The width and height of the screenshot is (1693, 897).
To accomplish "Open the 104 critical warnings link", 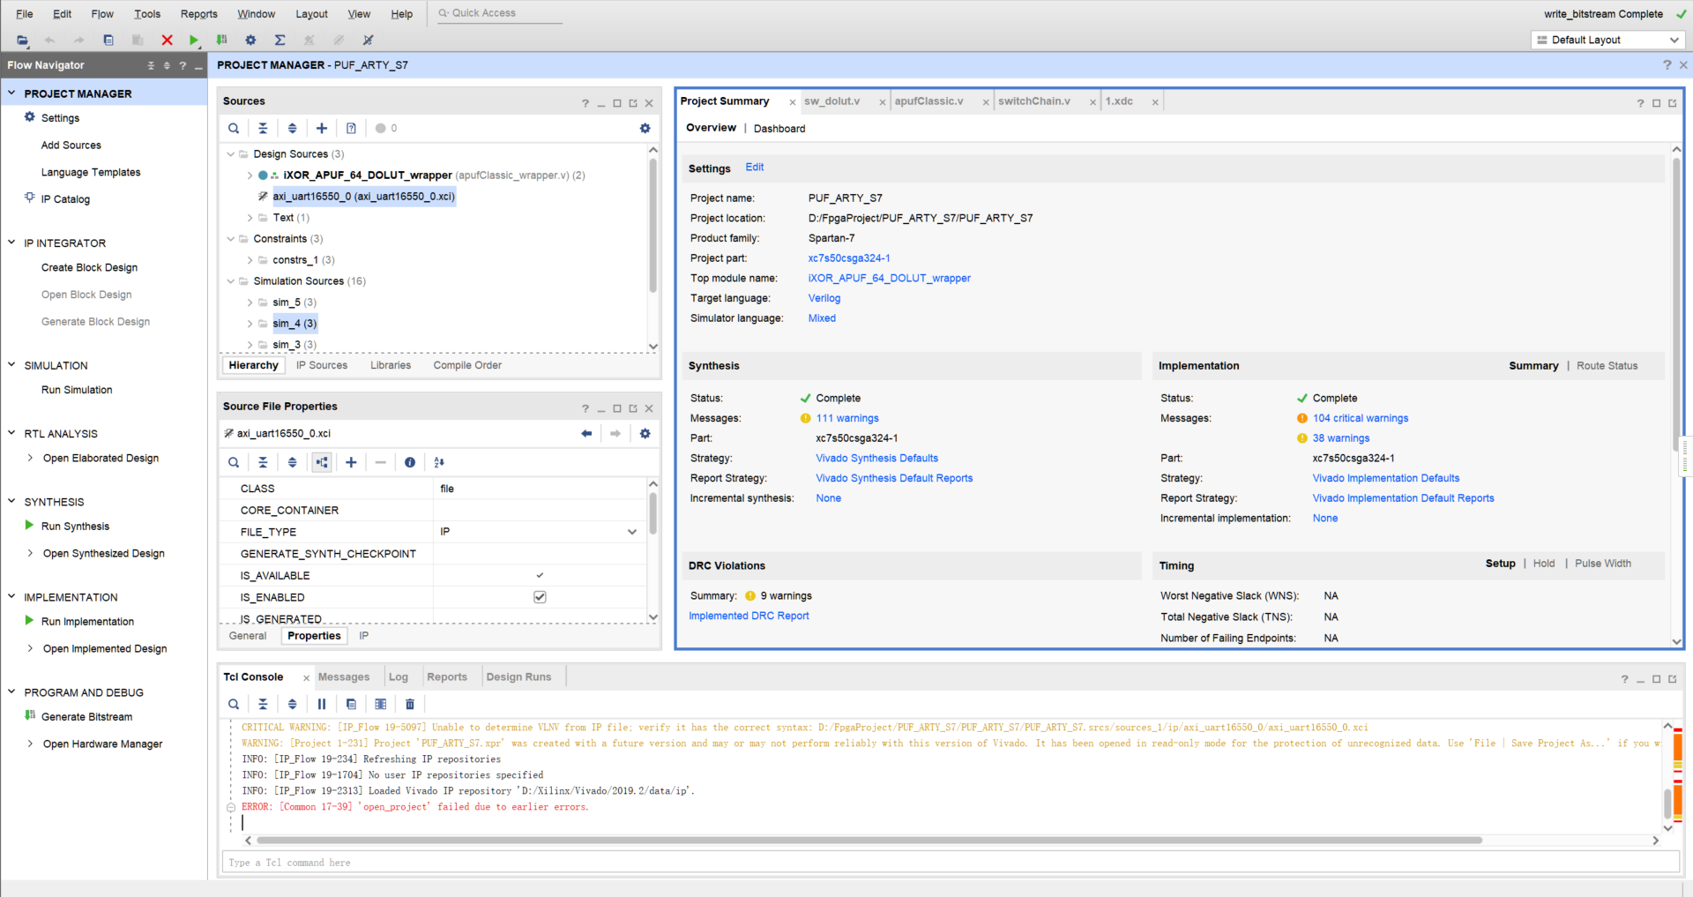I will pos(1361,418).
